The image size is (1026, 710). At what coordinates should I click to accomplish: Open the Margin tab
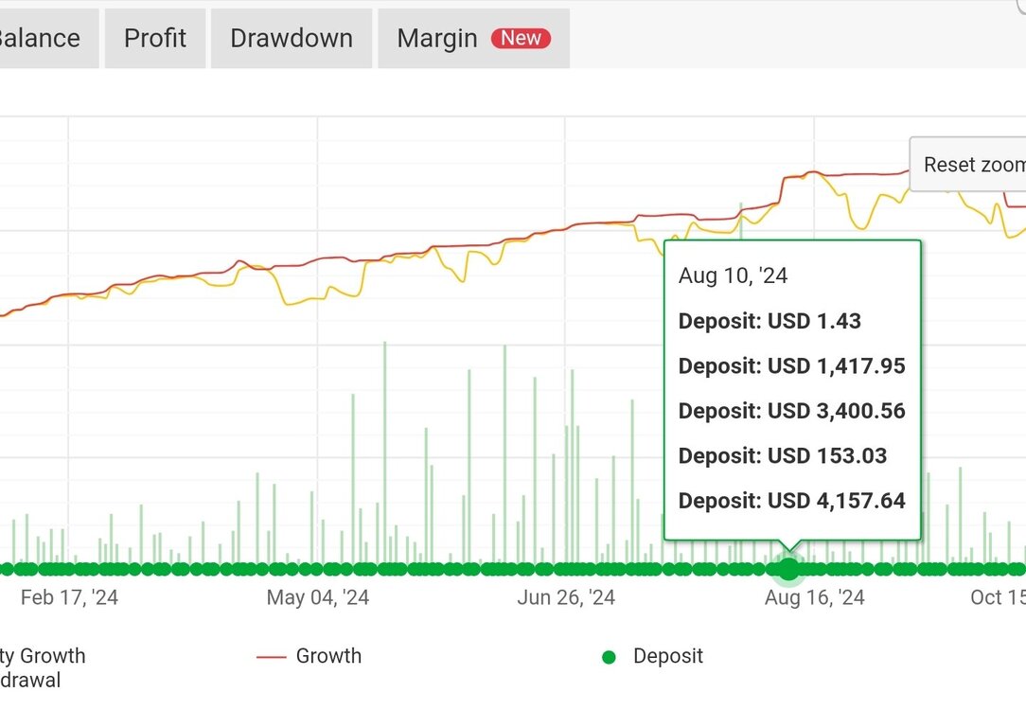[474, 39]
